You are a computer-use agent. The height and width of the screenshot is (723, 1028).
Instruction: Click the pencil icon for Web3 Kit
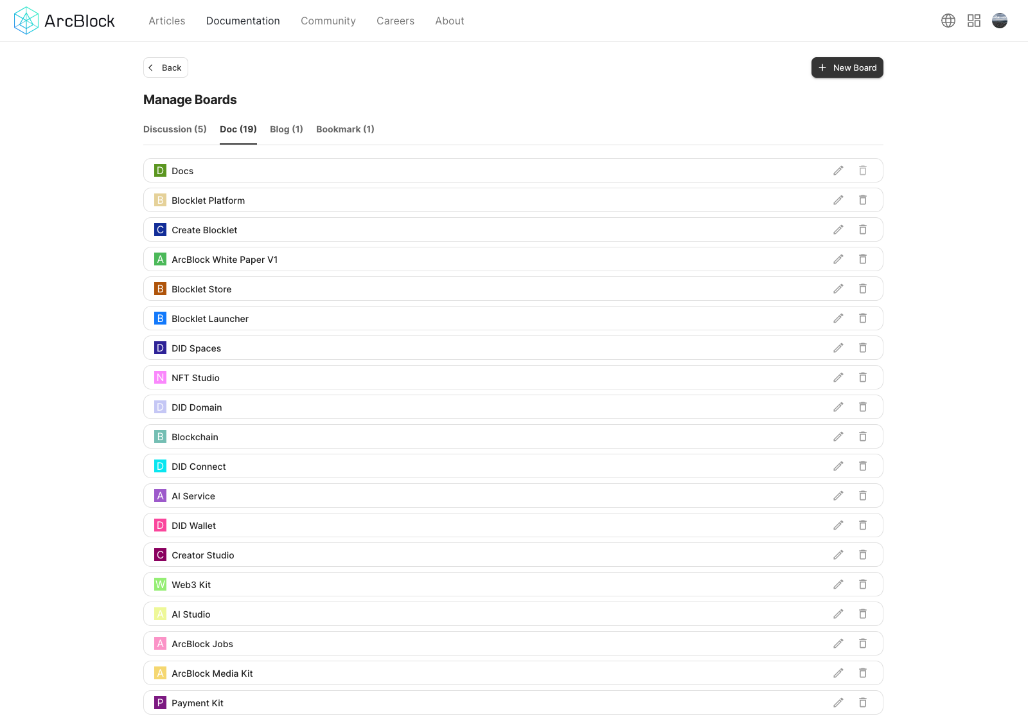click(x=838, y=585)
